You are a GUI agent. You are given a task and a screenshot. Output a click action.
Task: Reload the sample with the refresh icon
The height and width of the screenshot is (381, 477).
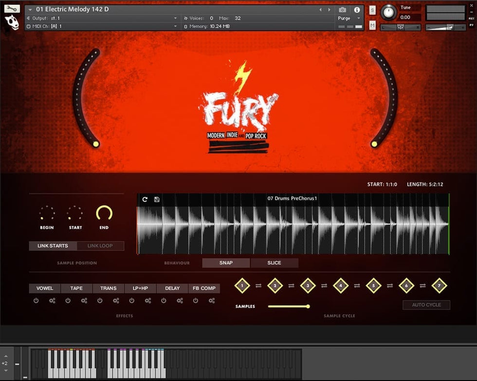pyautogui.click(x=145, y=199)
